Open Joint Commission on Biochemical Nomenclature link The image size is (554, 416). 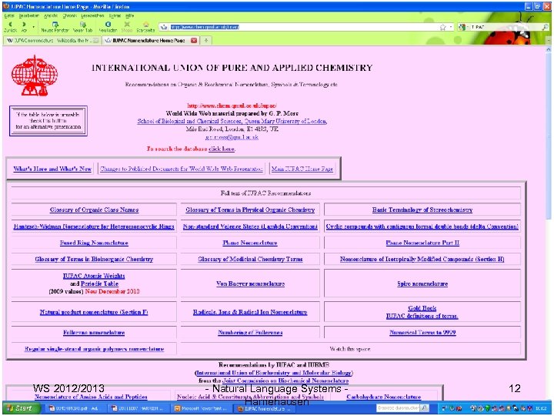285,381
